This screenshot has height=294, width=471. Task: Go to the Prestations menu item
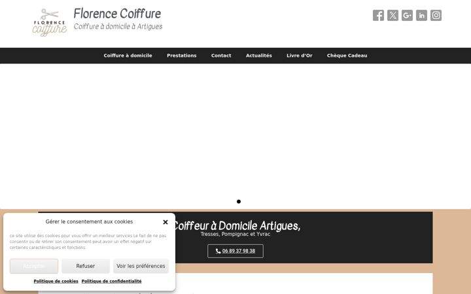click(x=182, y=56)
